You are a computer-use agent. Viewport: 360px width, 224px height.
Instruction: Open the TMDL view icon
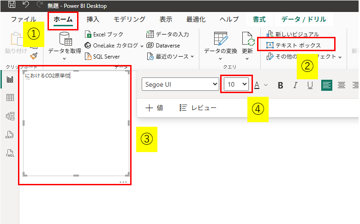point(10,153)
